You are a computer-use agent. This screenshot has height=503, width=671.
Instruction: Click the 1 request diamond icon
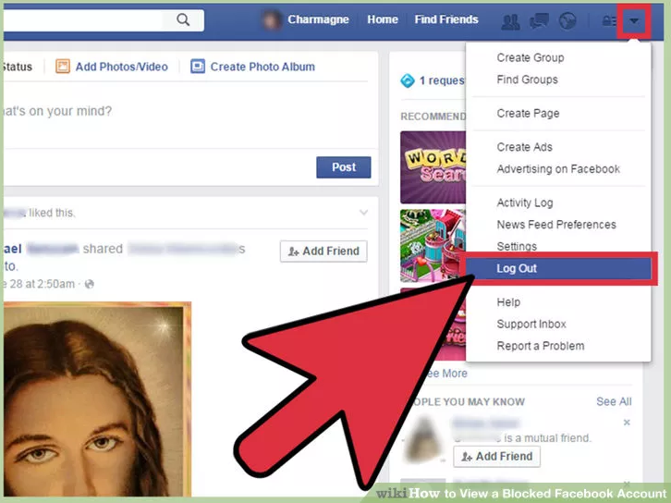click(x=408, y=80)
